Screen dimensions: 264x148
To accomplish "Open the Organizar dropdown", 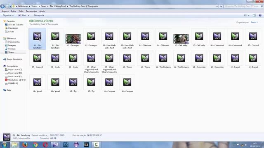I will [8, 15].
